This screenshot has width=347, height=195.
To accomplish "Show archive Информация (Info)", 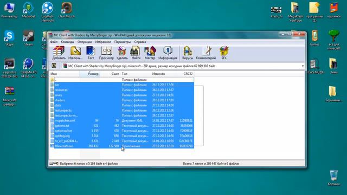I will pos(168,53).
